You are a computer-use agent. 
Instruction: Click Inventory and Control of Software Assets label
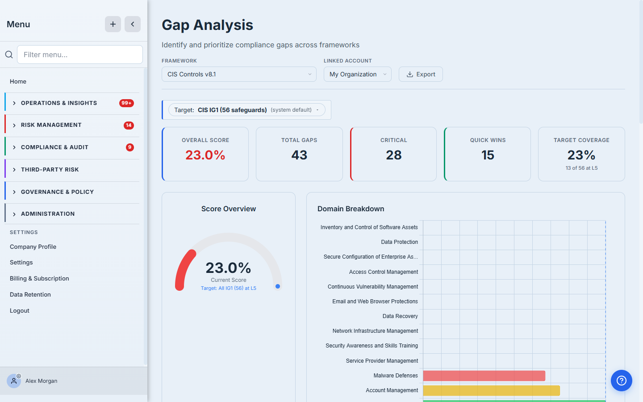point(369,227)
